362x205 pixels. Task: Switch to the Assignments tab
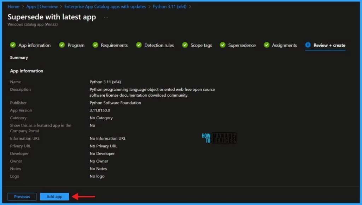tap(285, 46)
